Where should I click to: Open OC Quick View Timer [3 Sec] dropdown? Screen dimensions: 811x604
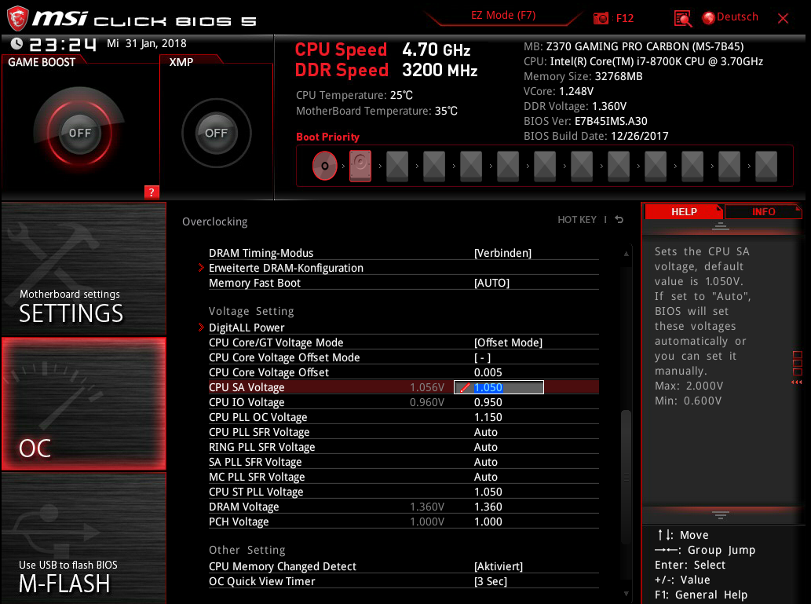coord(491,582)
